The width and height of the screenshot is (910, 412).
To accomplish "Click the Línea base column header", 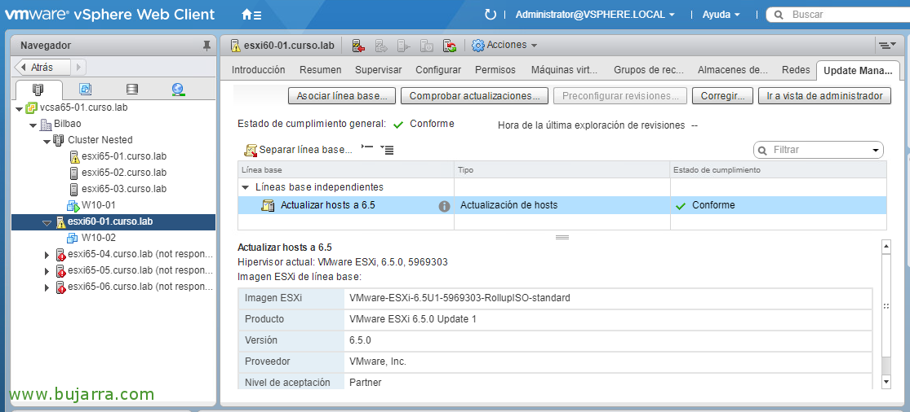I will [346, 169].
